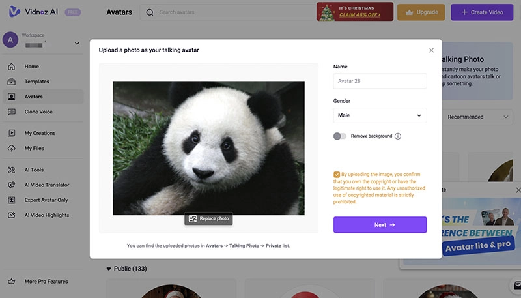Close the upload photo dialog
Image resolution: width=521 pixels, height=298 pixels.
(431, 50)
